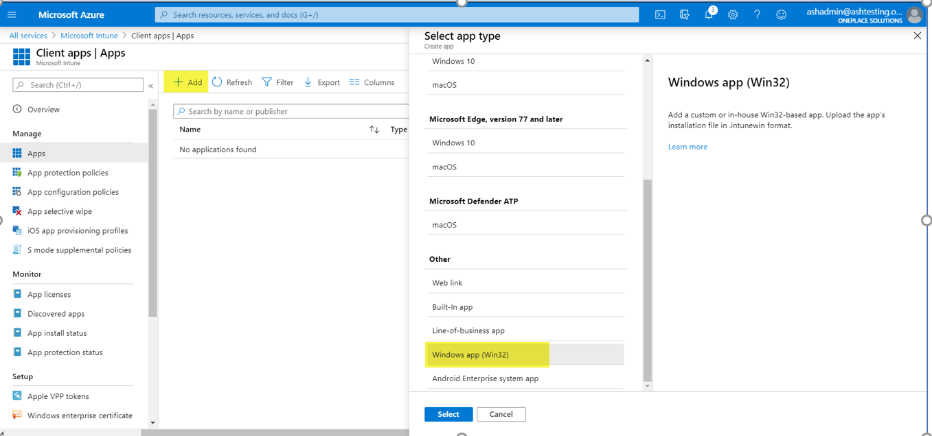Open the Learn more link
This screenshot has width=932, height=436.
pyautogui.click(x=687, y=147)
